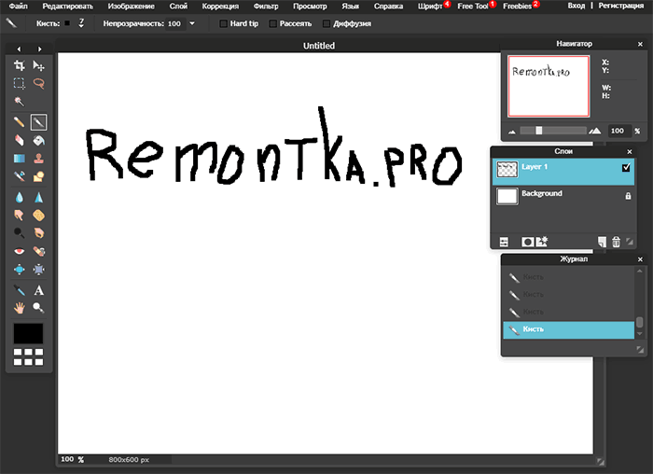This screenshot has width=653, height=474.
Task: Click the Navigator zoom percent field
Action: tap(618, 131)
